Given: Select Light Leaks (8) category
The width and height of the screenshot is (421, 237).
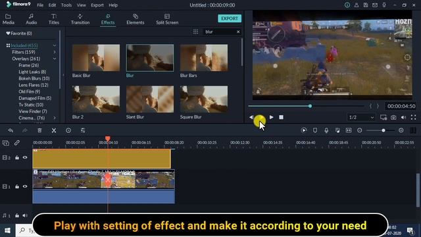Looking at the screenshot, I should pos(32,72).
